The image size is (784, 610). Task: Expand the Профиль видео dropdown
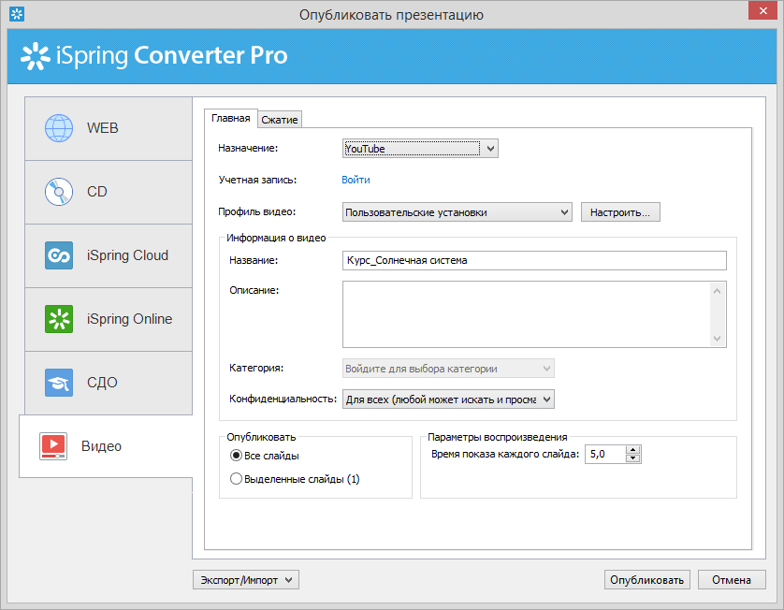click(x=457, y=212)
